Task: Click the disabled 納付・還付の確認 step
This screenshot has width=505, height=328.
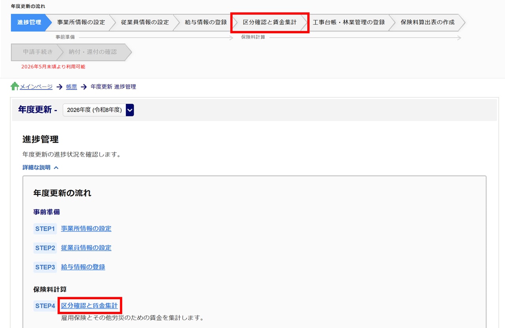Action: tap(93, 52)
